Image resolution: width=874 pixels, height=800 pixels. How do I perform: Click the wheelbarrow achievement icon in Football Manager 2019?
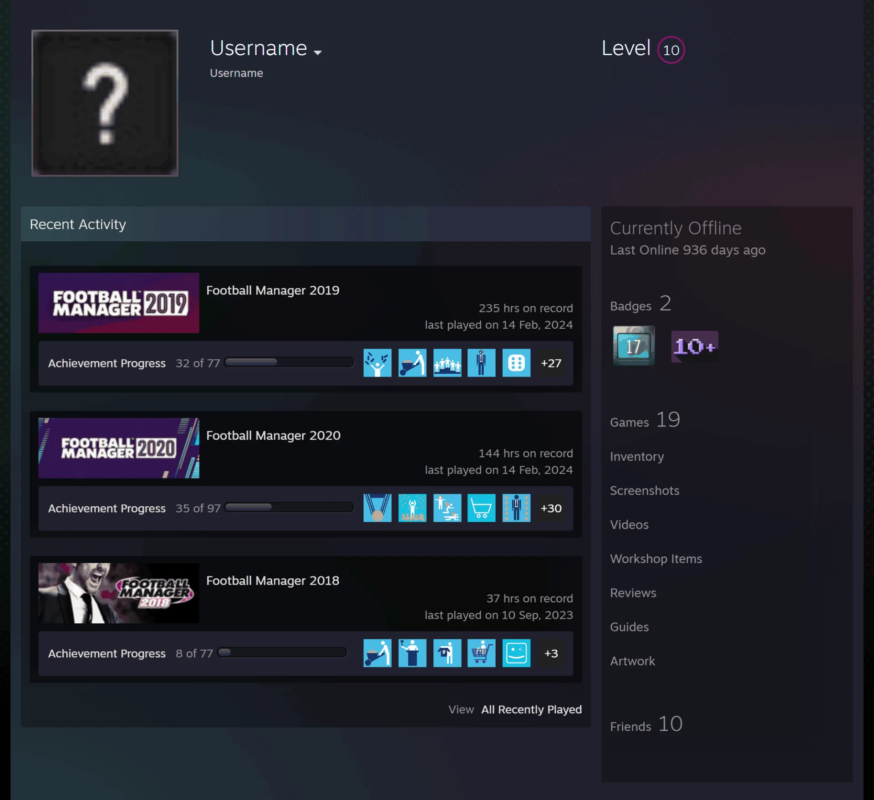[412, 363]
